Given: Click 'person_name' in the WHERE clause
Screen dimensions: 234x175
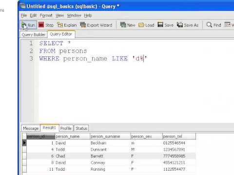Looking at the screenshot, I should [85, 59].
